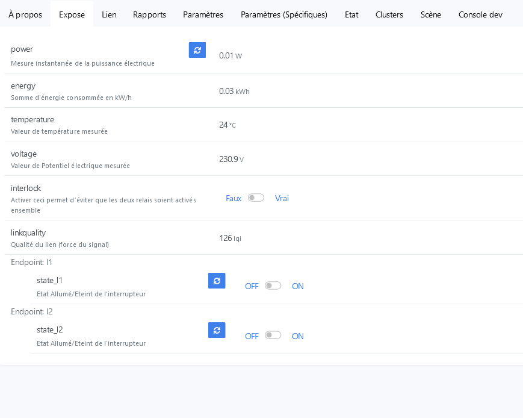Set state_l1 to OFF via label

(252, 286)
